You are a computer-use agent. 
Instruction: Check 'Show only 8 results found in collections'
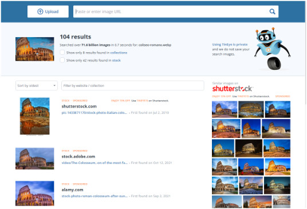pyautogui.click(x=62, y=53)
